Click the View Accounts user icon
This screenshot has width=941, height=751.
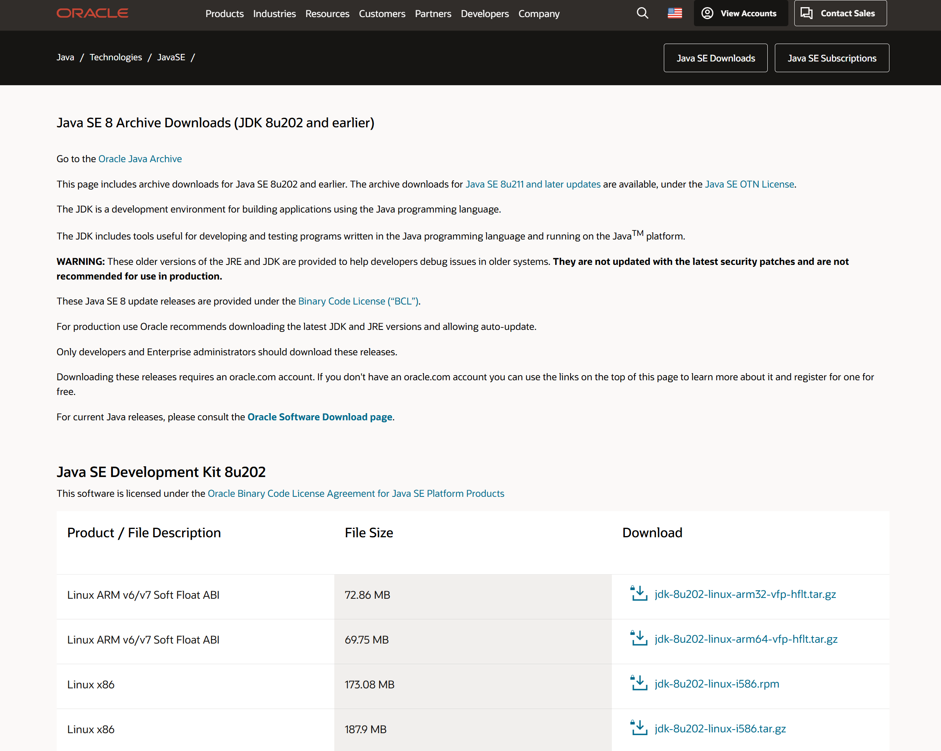[x=707, y=13]
